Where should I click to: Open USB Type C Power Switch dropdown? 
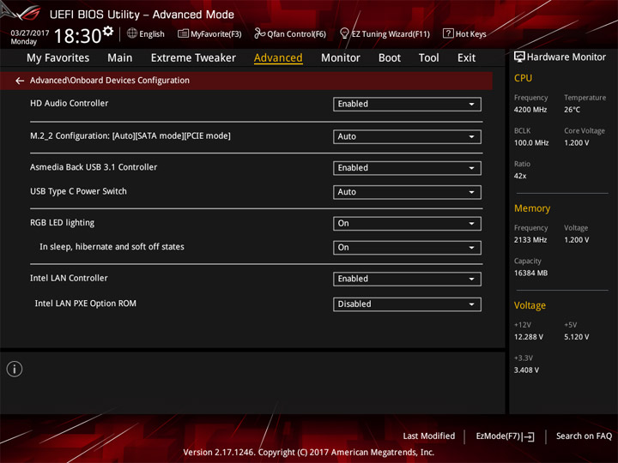(x=407, y=192)
